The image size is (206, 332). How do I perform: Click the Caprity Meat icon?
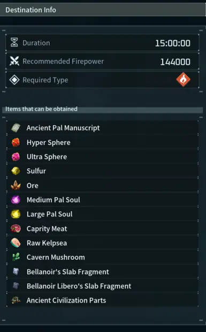tap(16, 228)
